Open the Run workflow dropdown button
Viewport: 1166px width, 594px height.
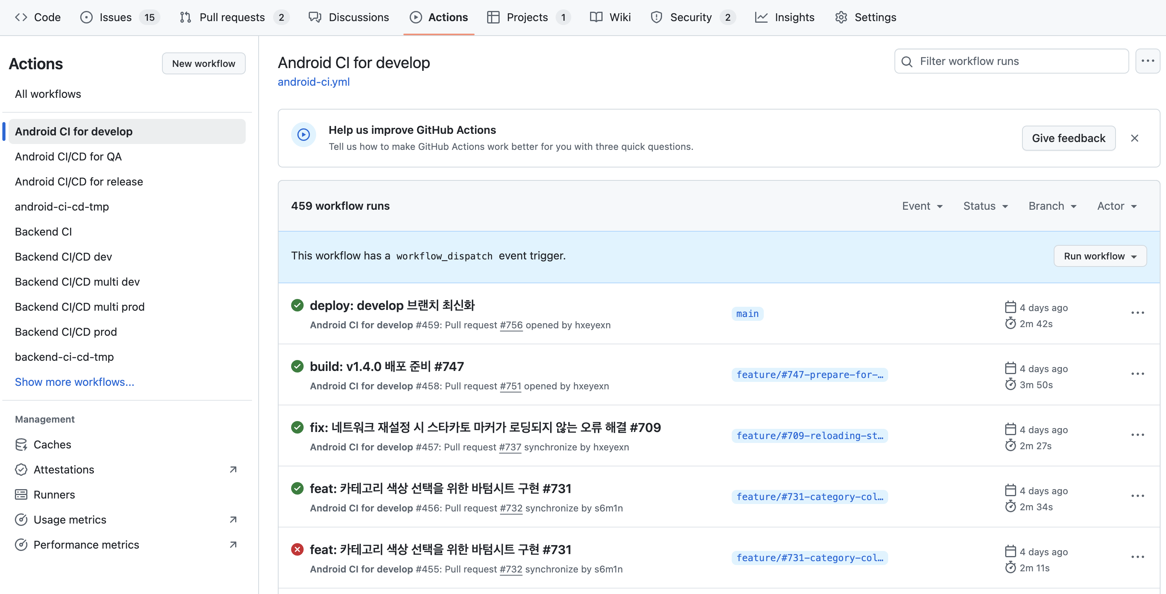pos(1099,256)
